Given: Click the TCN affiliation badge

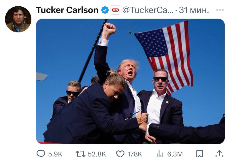Looking at the screenshot, I should [115, 10].
